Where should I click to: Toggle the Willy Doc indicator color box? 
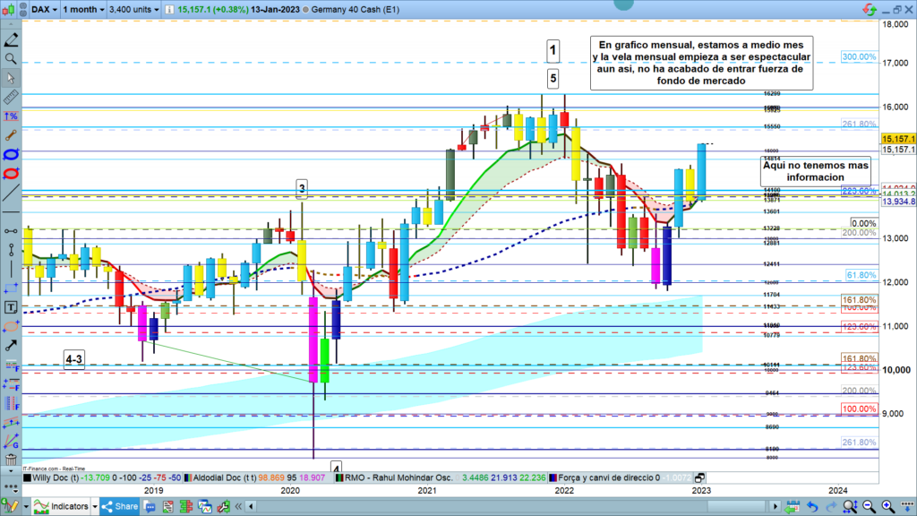[26, 478]
